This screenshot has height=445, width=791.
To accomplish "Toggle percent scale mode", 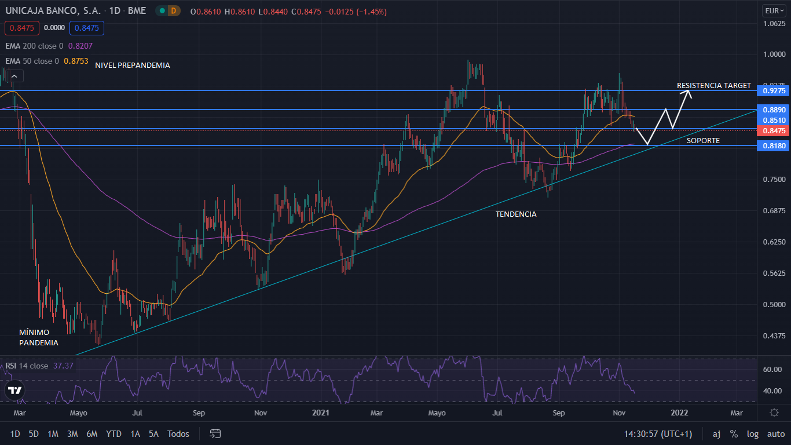I will click(734, 434).
